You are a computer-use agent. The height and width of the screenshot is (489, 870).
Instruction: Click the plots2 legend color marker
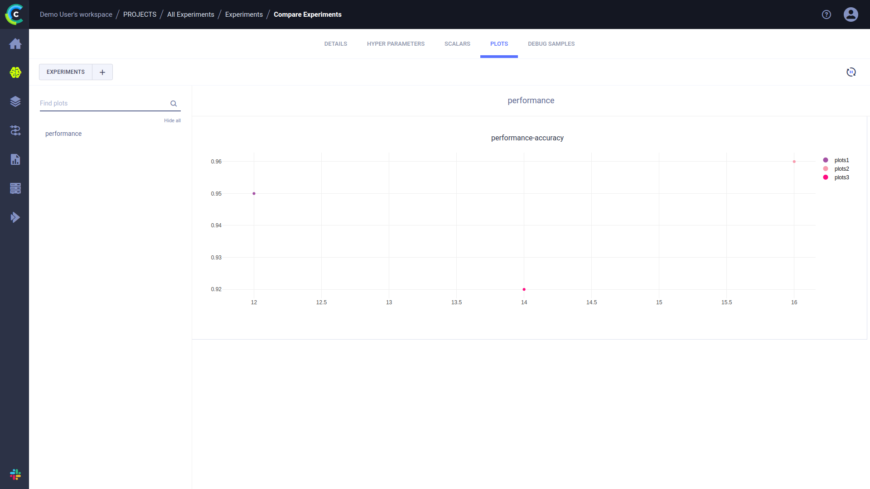826,169
